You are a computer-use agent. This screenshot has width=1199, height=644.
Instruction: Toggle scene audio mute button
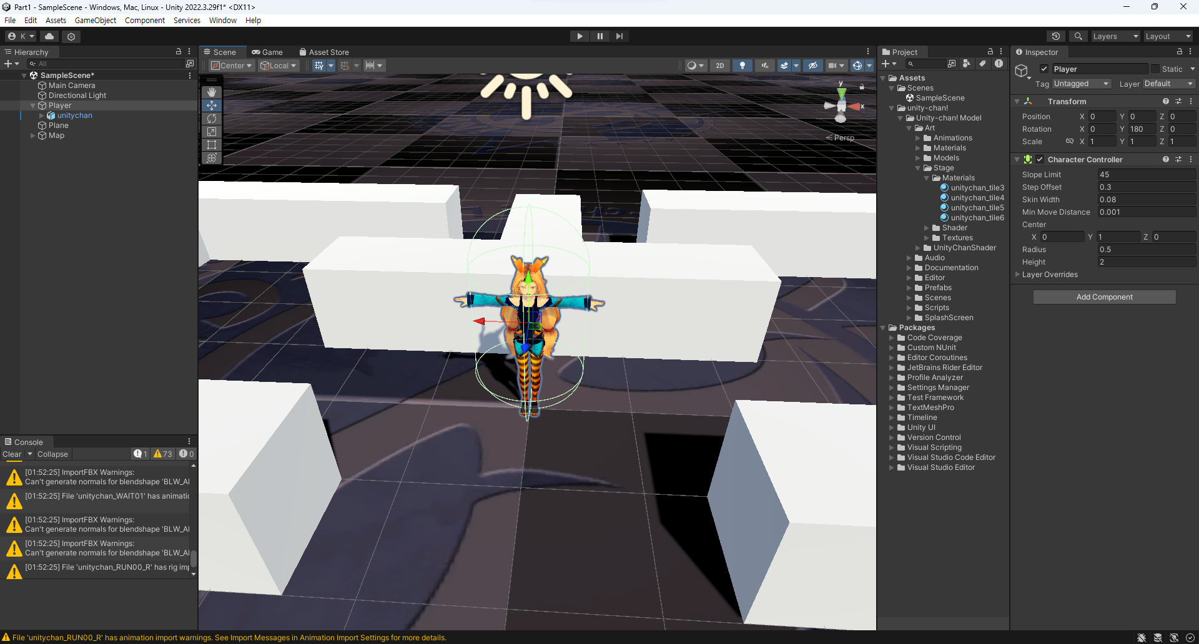click(x=764, y=66)
